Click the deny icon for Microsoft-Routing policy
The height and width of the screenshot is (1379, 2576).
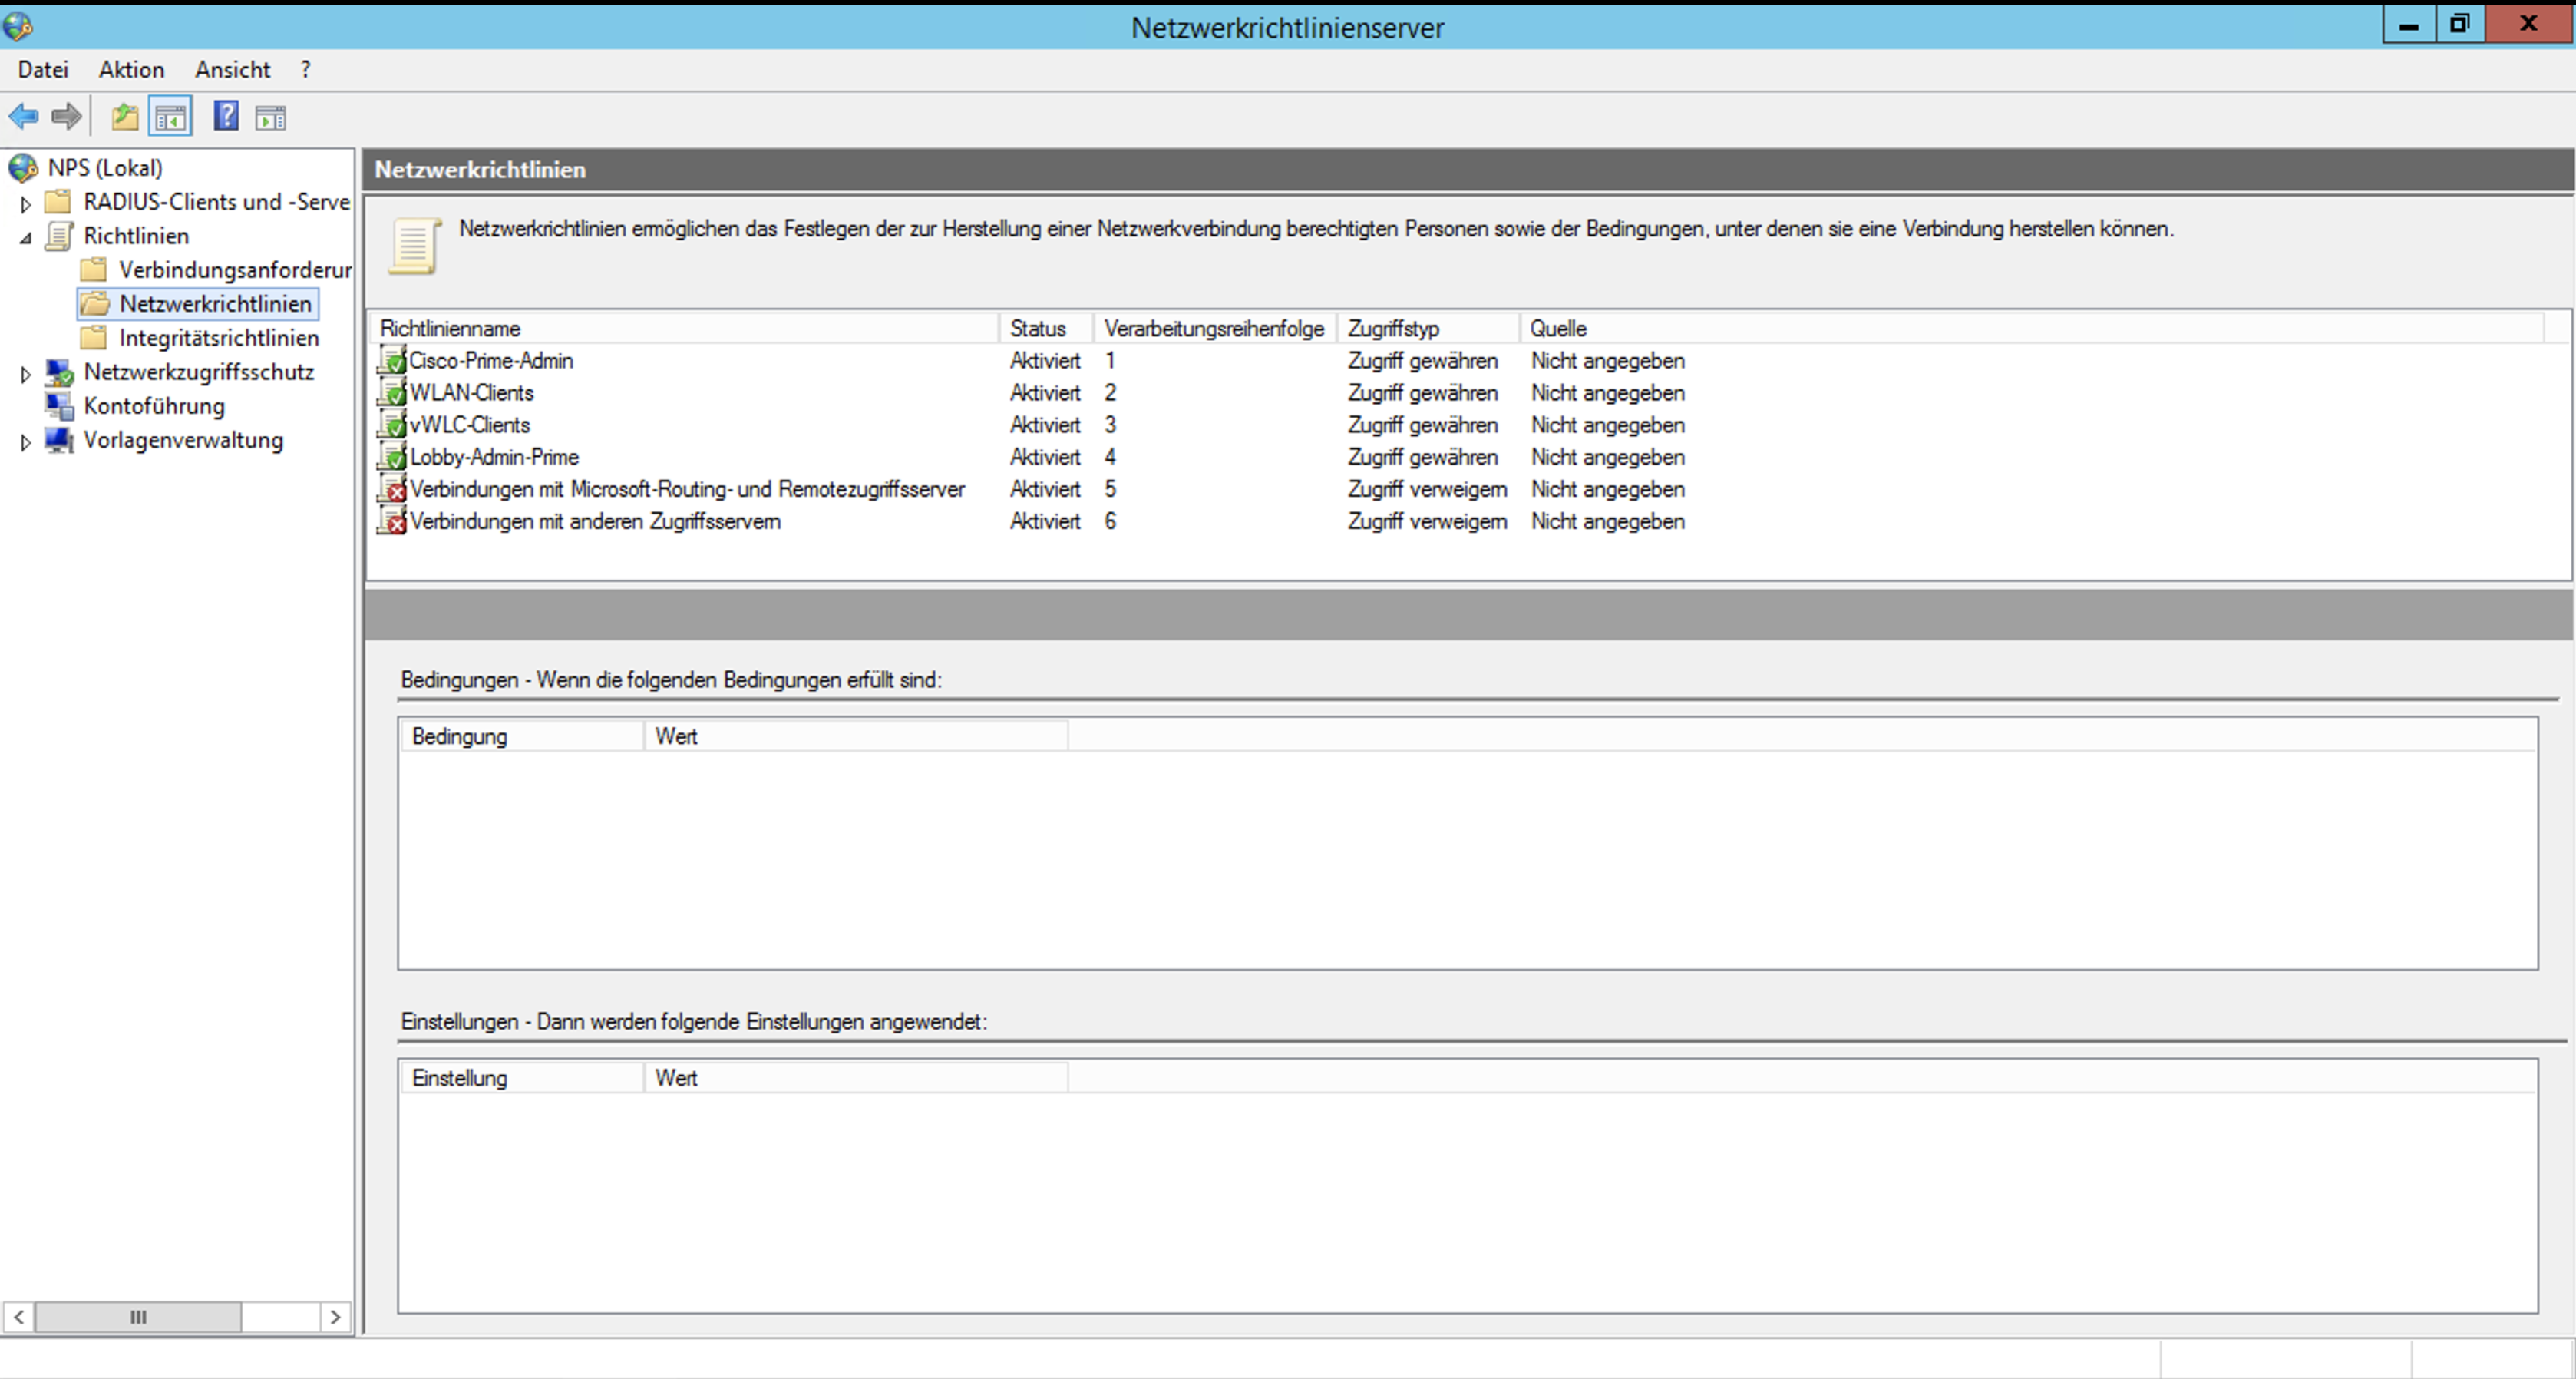(392, 489)
